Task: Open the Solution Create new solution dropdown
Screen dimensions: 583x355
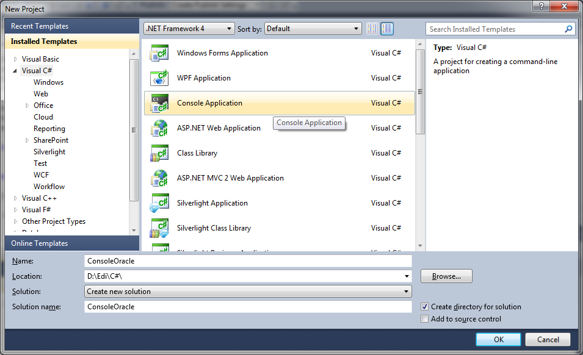Action: [248, 292]
